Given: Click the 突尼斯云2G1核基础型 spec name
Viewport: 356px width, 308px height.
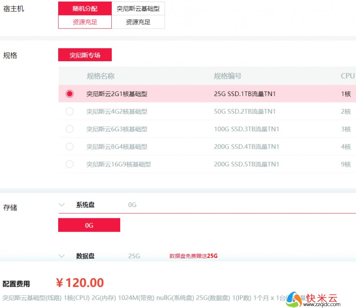Looking at the screenshot, I should [117, 94].
